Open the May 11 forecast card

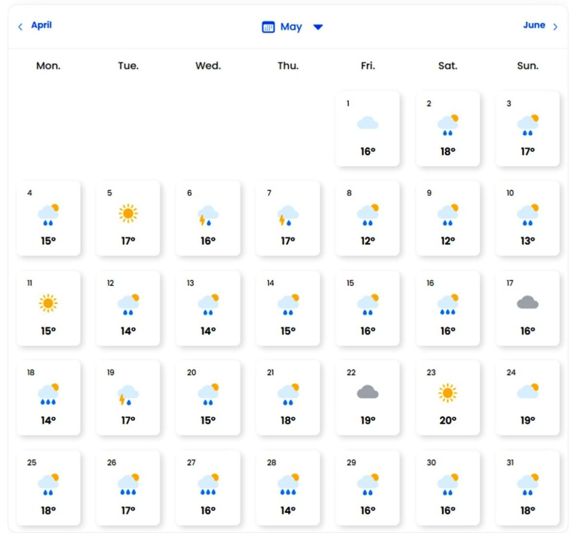pyautogui.click(x=48, y=308)
